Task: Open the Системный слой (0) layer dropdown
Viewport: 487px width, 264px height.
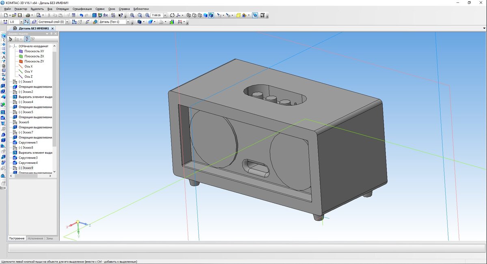Action: tap(67, 21)
